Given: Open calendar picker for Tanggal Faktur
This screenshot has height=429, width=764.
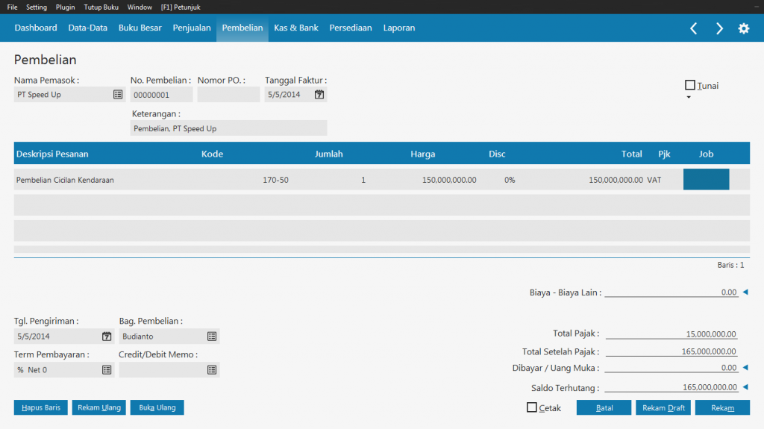Looking at the screenshot, I should [319, 95].
